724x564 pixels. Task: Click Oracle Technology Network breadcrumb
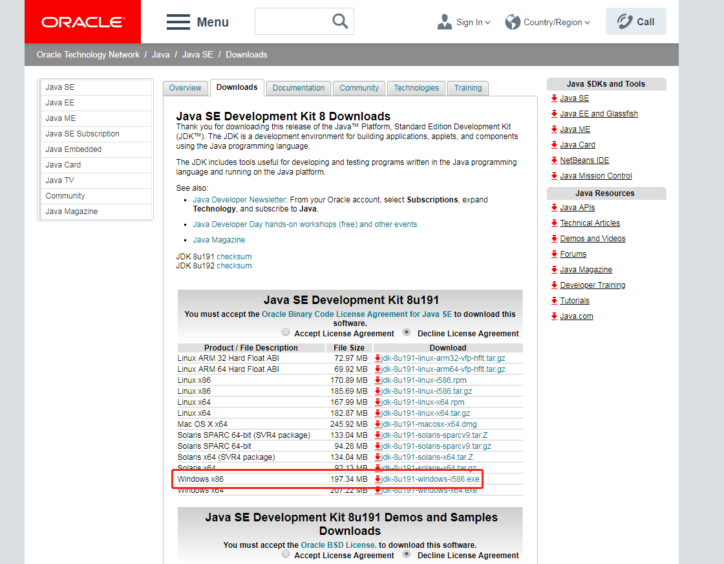click(x=88, y=54)
